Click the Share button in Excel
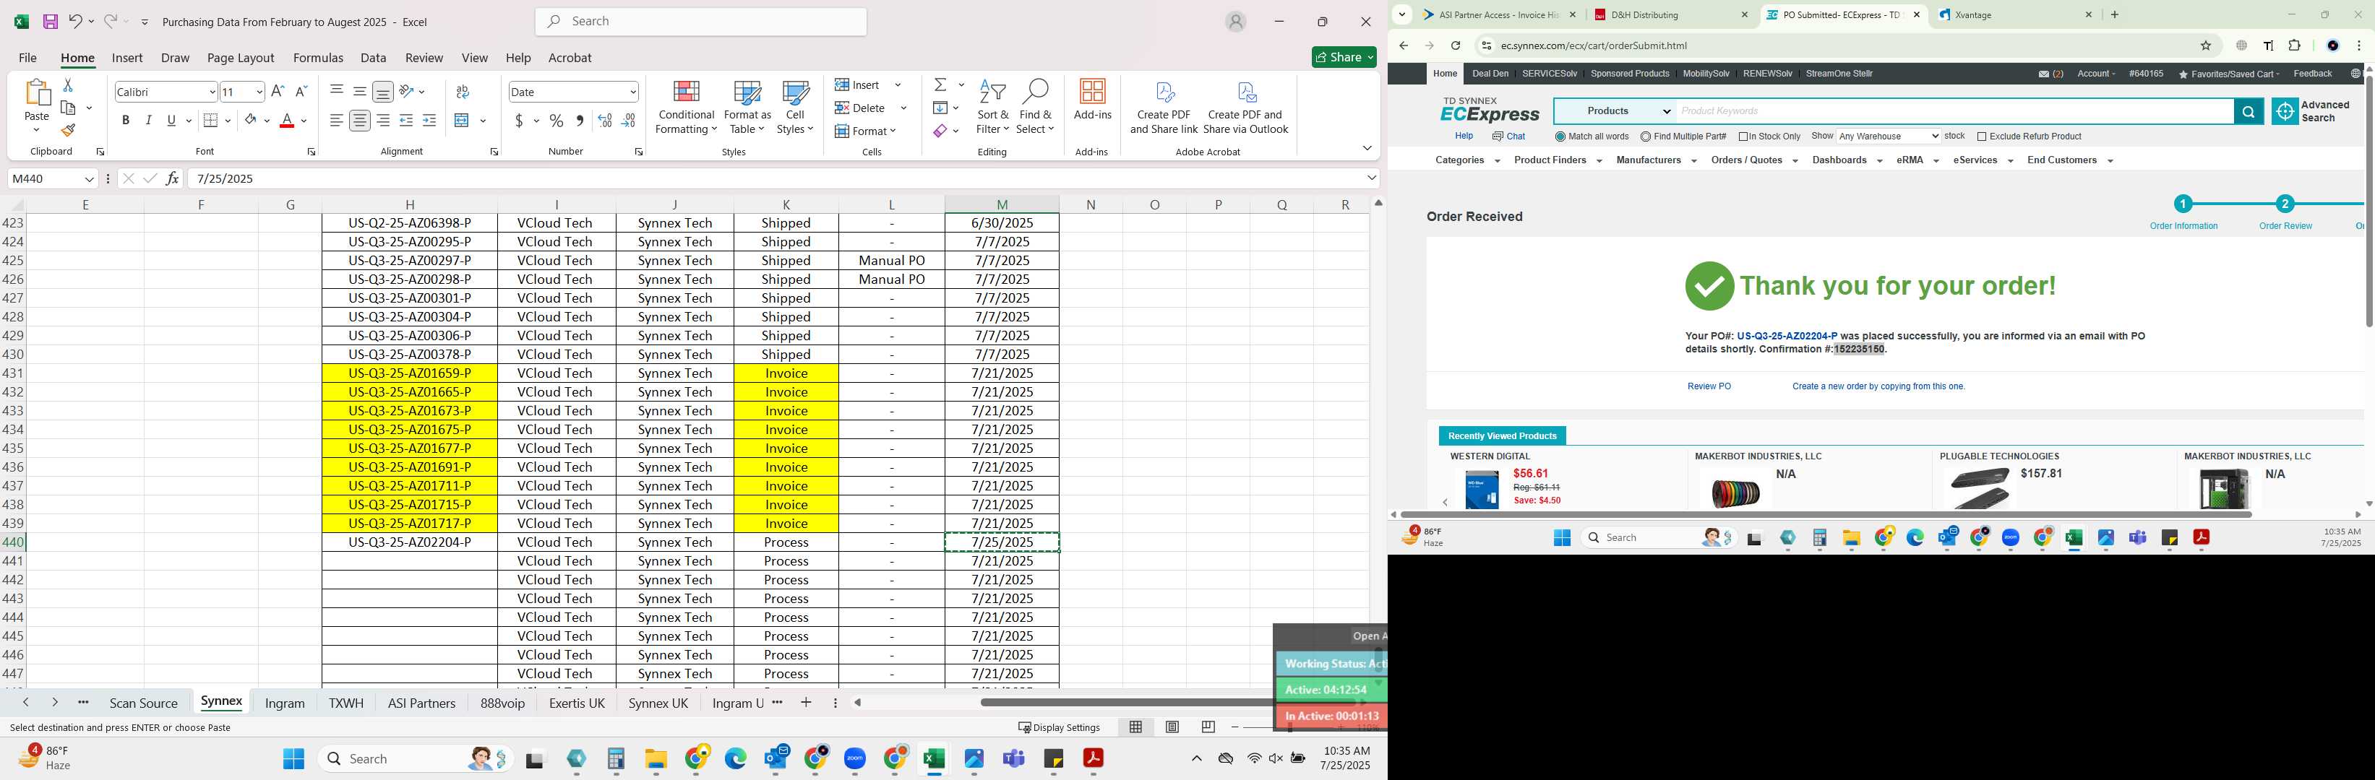 pos(1344,57)
